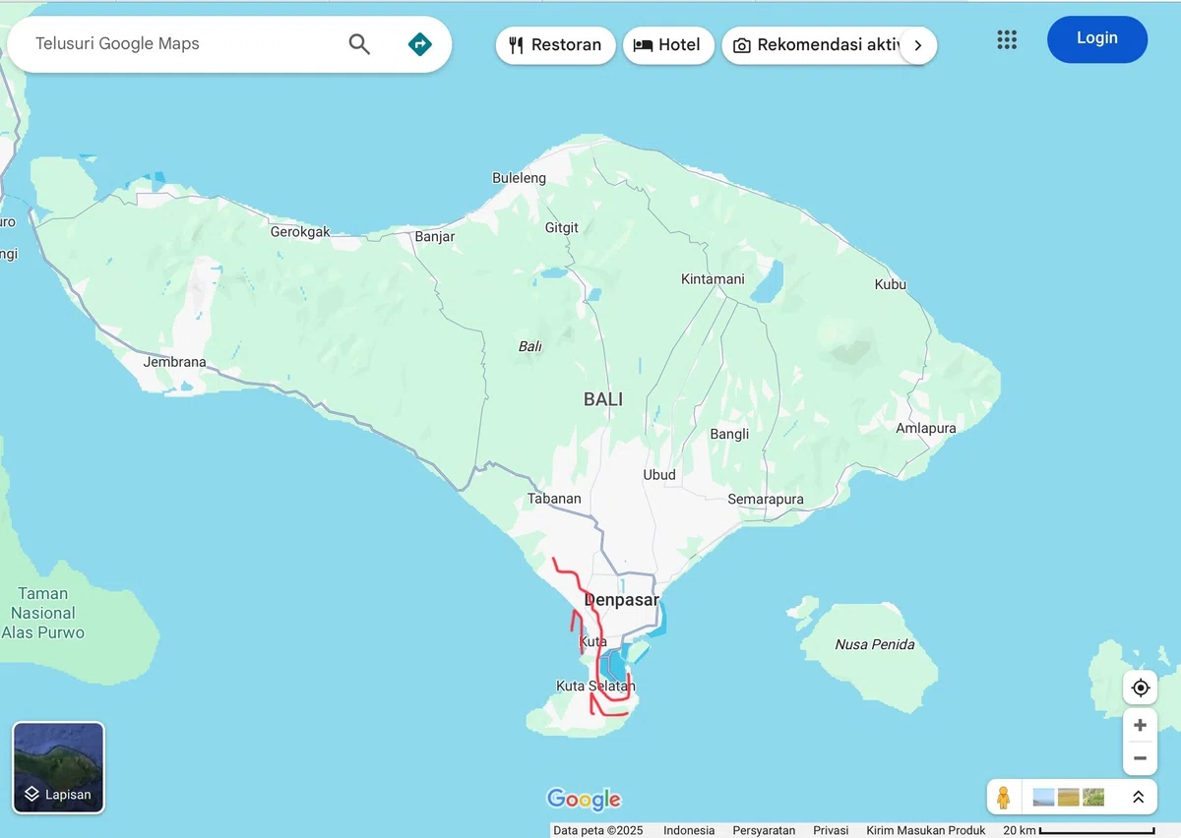The height and width of the screenshot is (838, 1181).
Task: Select the Banjar label
Action: coord(434,237)
